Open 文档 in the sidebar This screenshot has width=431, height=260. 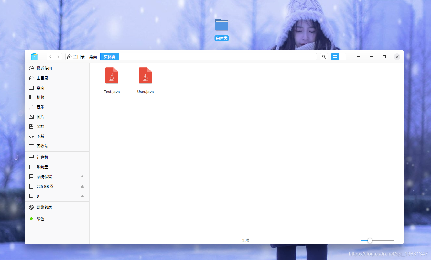[57, 126]
